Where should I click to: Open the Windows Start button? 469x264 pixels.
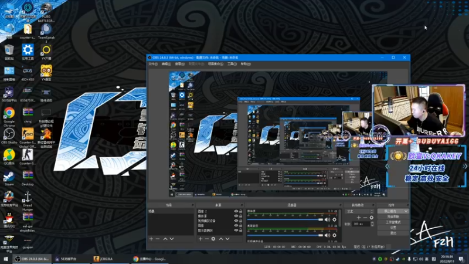pyautogui.click(x=5, y=259)
